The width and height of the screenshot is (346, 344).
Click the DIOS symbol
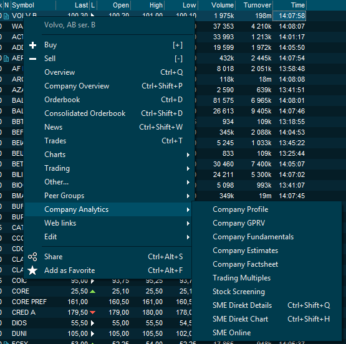click(19, 323)
